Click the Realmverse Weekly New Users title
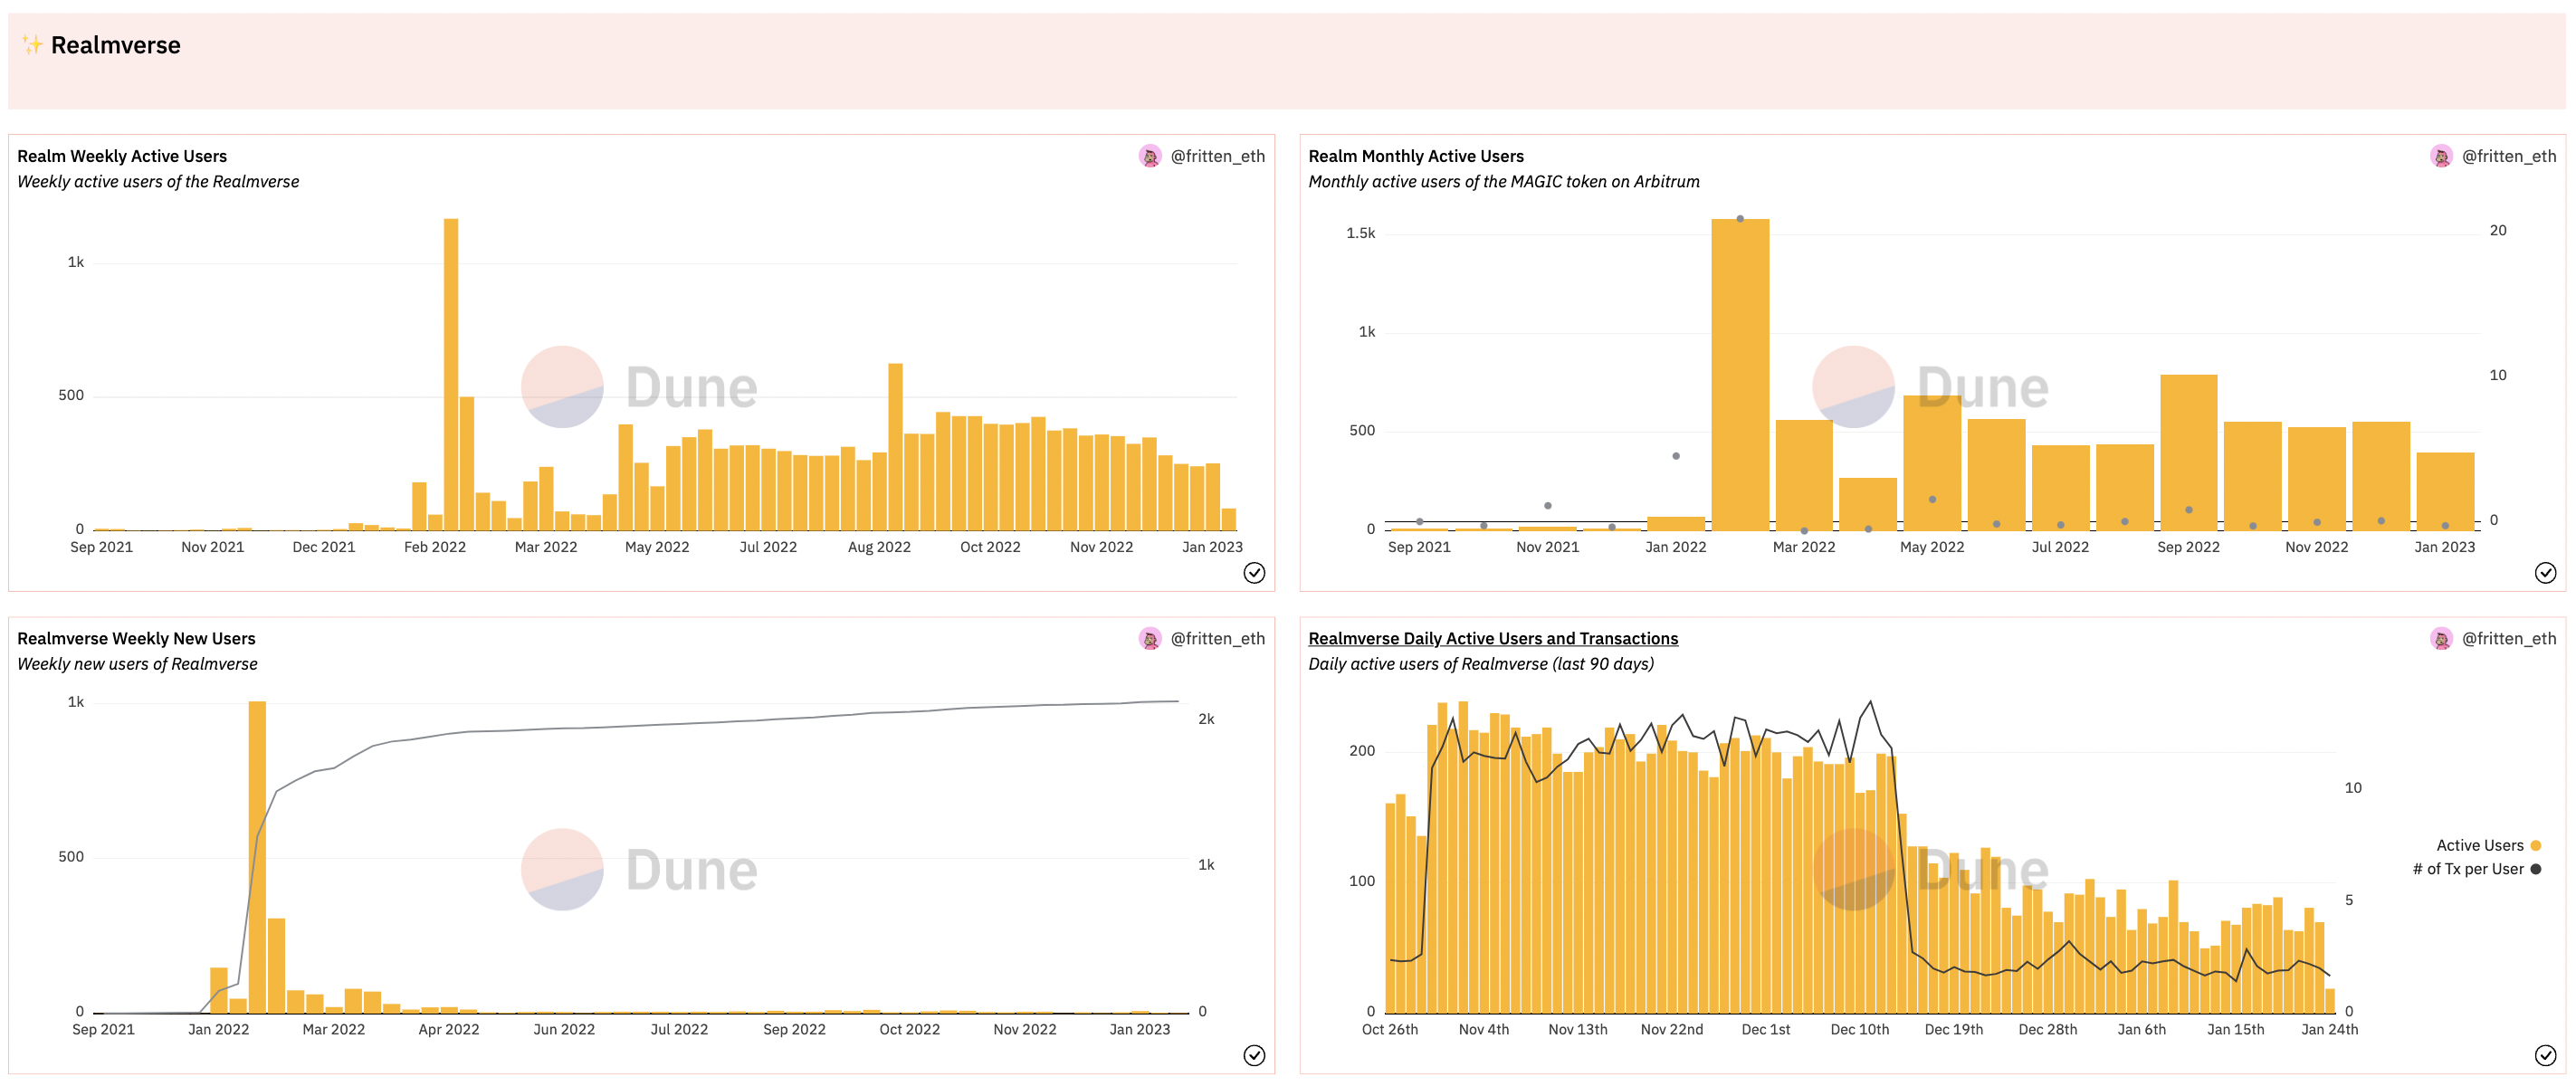The image size is (2576, 1086). [x=136, y=639]
